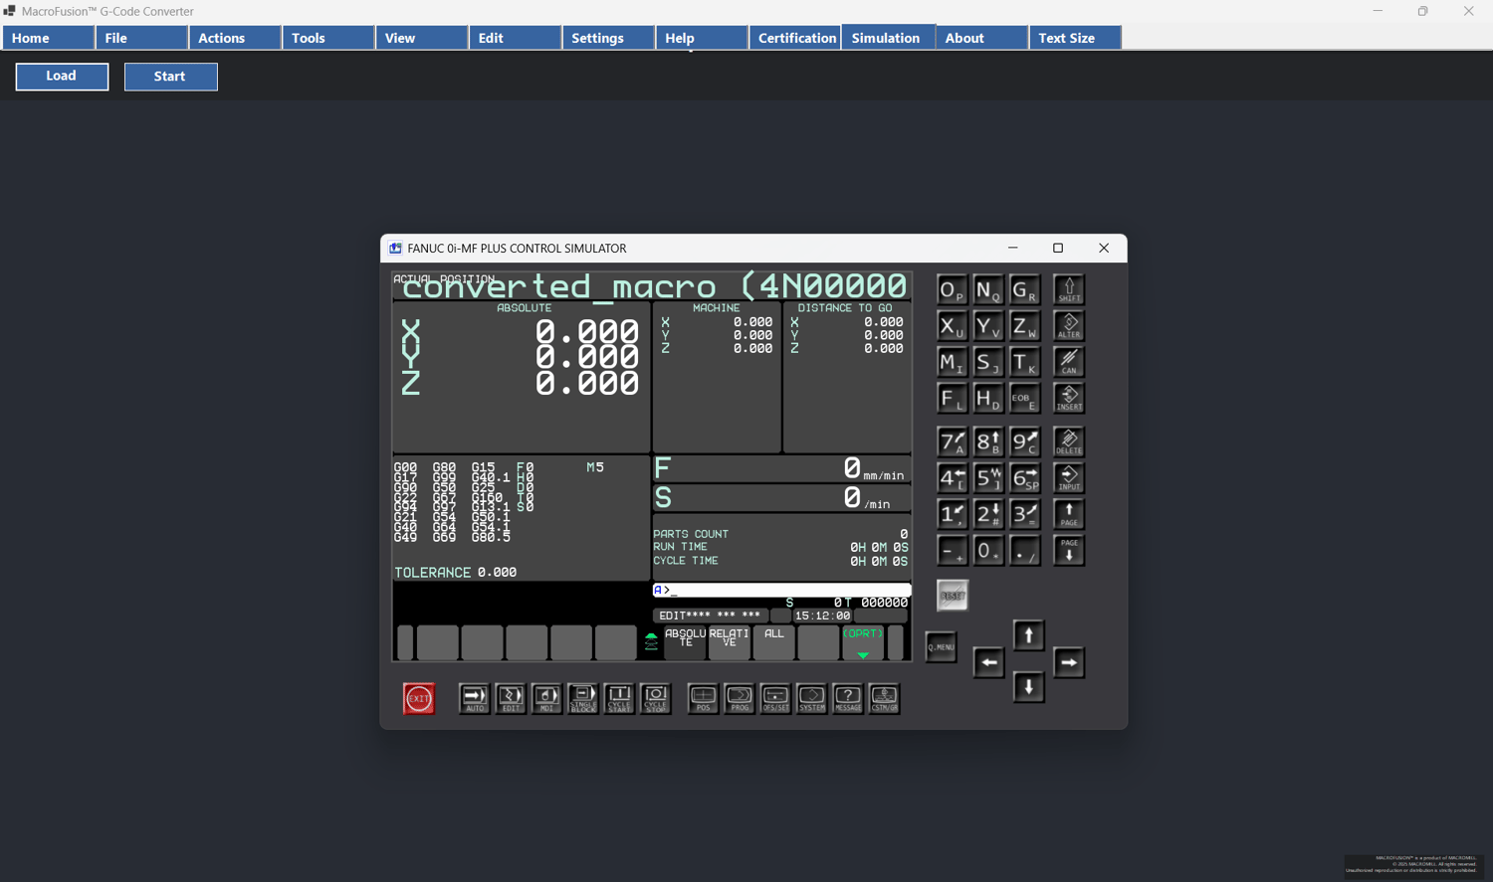1493x882 pixels.
Task: Click the DELETE key on the keypad
Action: [1069, 441]
